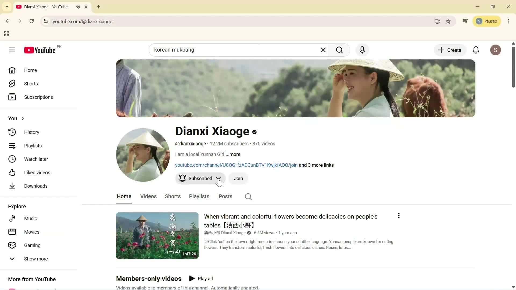The image size is (516, 290).
Task: Click the search magnifier button
Action: (x=339, y=50)
